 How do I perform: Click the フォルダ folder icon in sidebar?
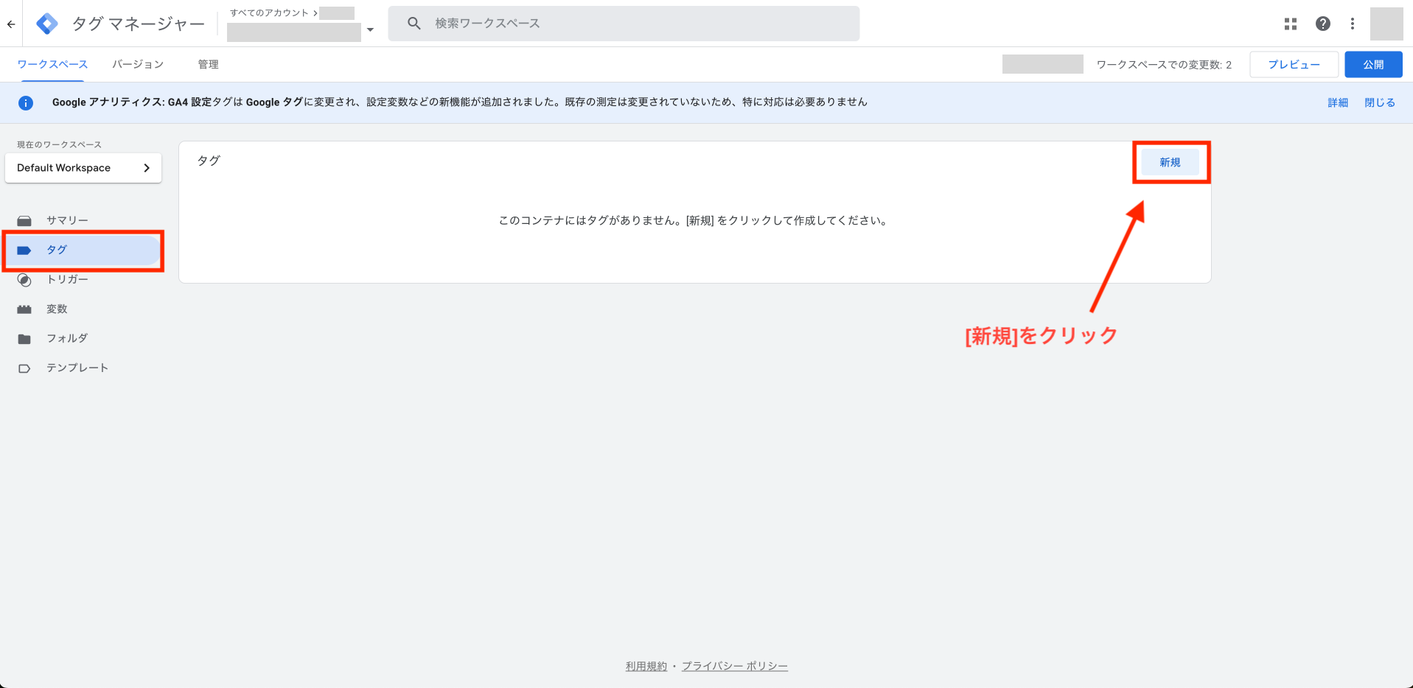24,339
